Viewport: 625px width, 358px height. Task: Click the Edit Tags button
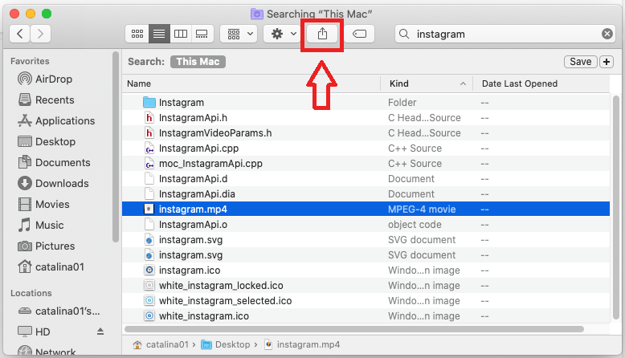point(359,34)
